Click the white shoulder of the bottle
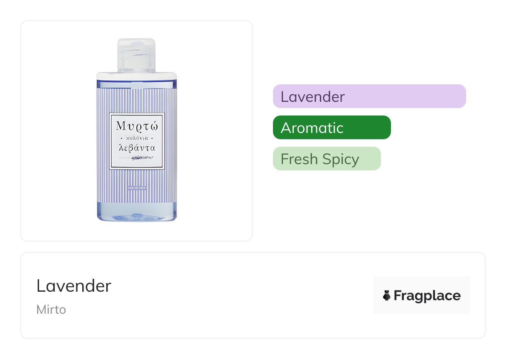The image size is (506, 359). coord(137,76)
